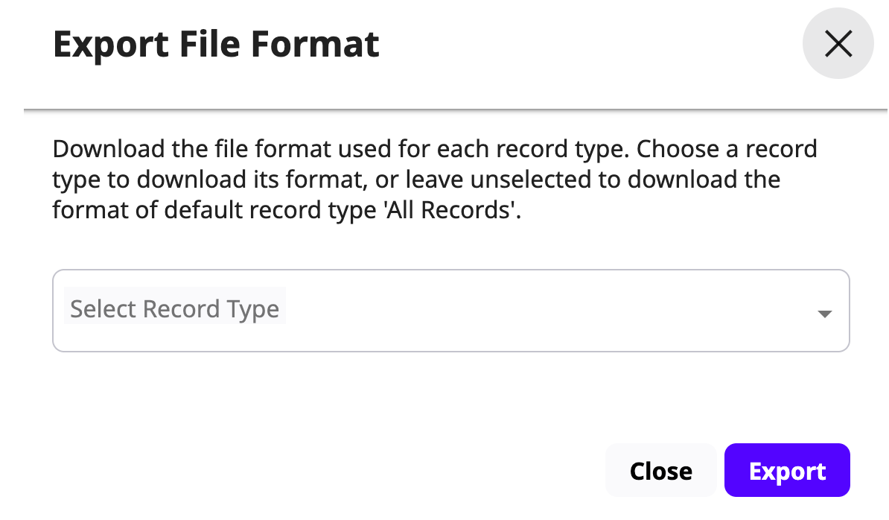Toggle the record type dropdown caret
The image size is (889, 520).
pos(824,314)
